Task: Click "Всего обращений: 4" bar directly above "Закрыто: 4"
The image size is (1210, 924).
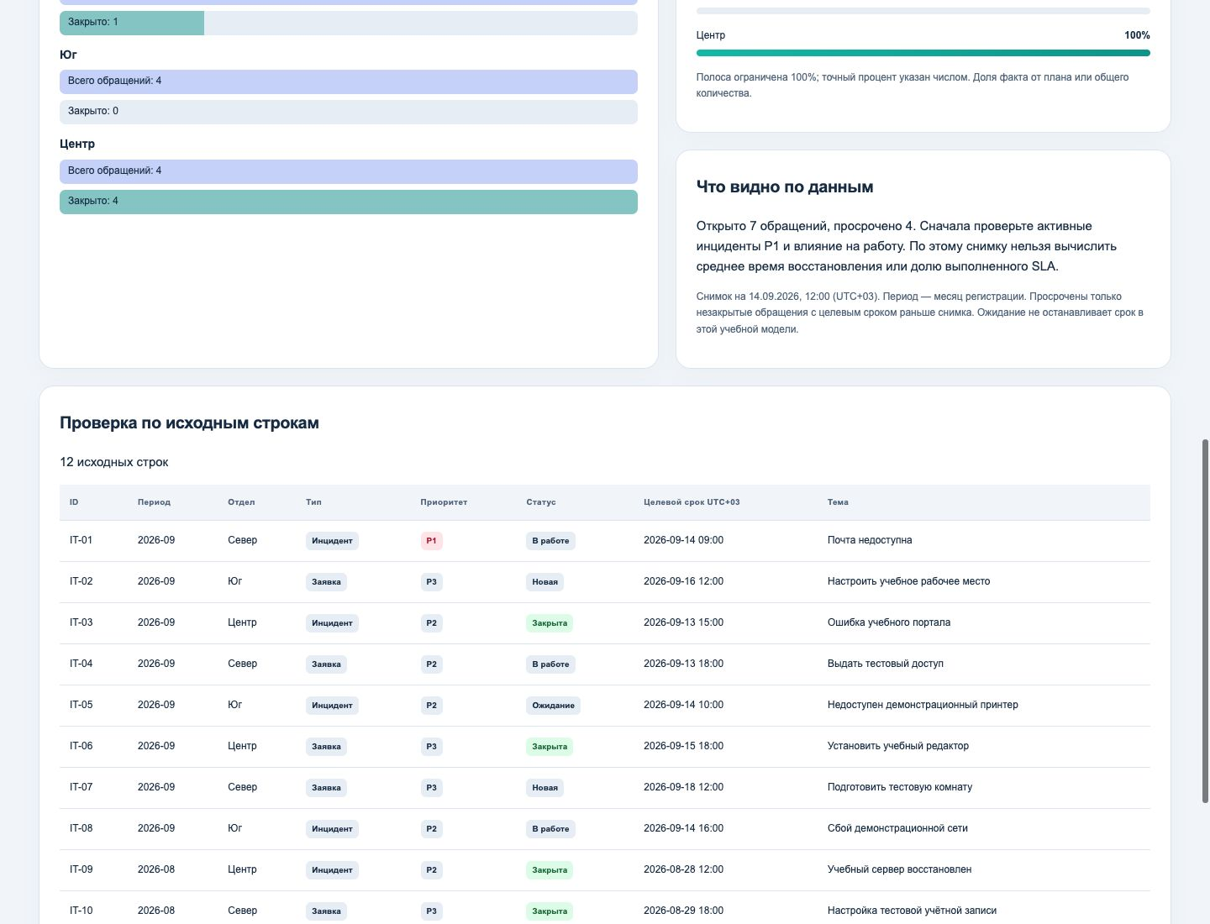Action: click(x=349, y=171)
